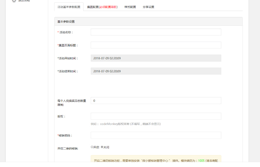Viewport: 260px width, 167px height.
Task: Open the 集图配置 (必须配置项目) tab
Action: pos(102,7)
